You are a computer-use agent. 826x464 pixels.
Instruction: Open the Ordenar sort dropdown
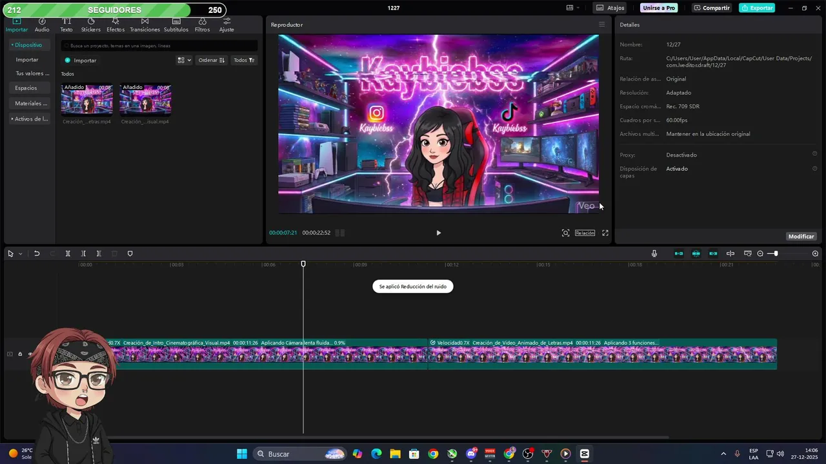tap(212, 60)
